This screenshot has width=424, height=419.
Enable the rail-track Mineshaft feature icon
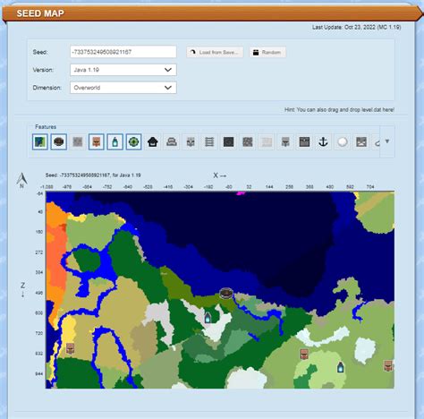click(209, 141)
